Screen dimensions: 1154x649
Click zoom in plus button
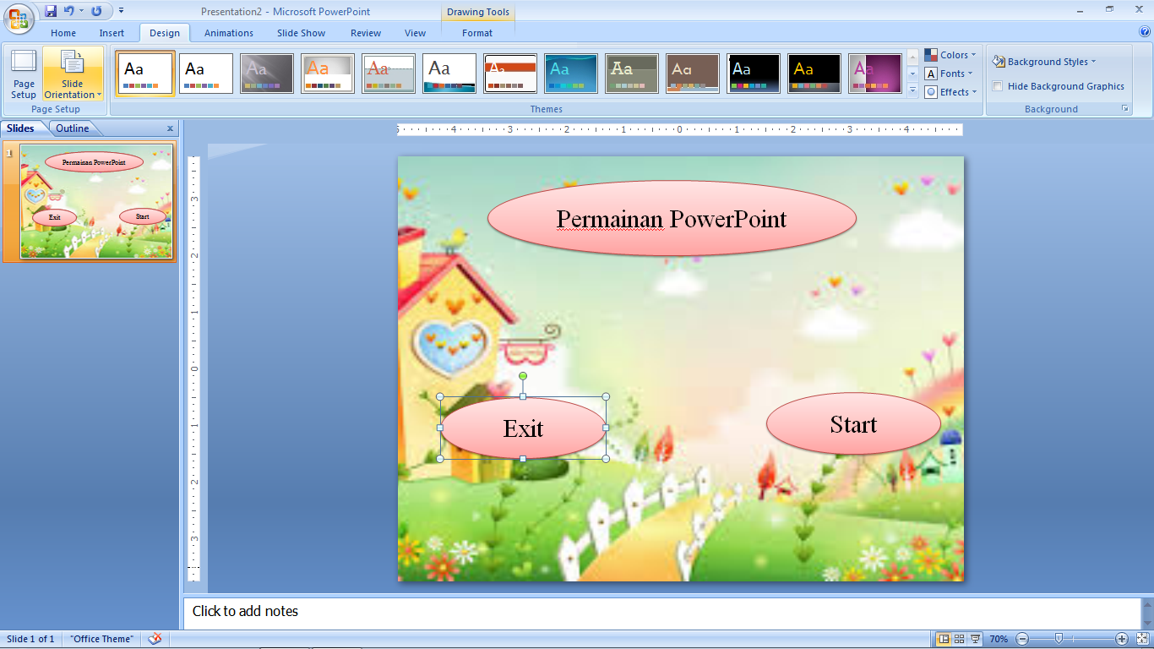pos(1122,639)
